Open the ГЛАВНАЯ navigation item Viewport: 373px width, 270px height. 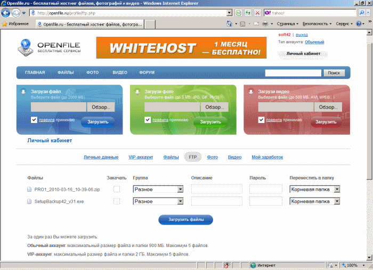coord(35,72)
